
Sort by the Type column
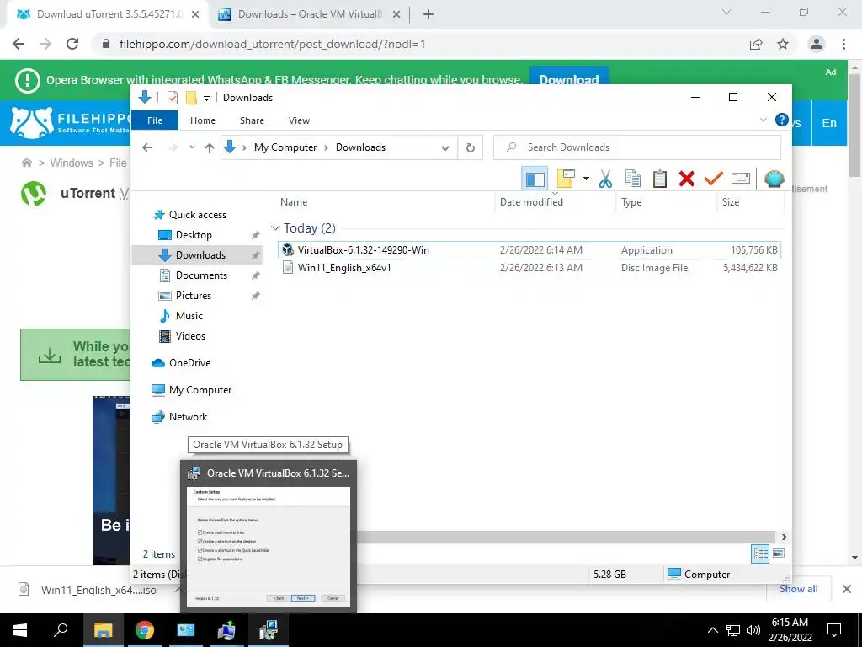click(631, 202)
